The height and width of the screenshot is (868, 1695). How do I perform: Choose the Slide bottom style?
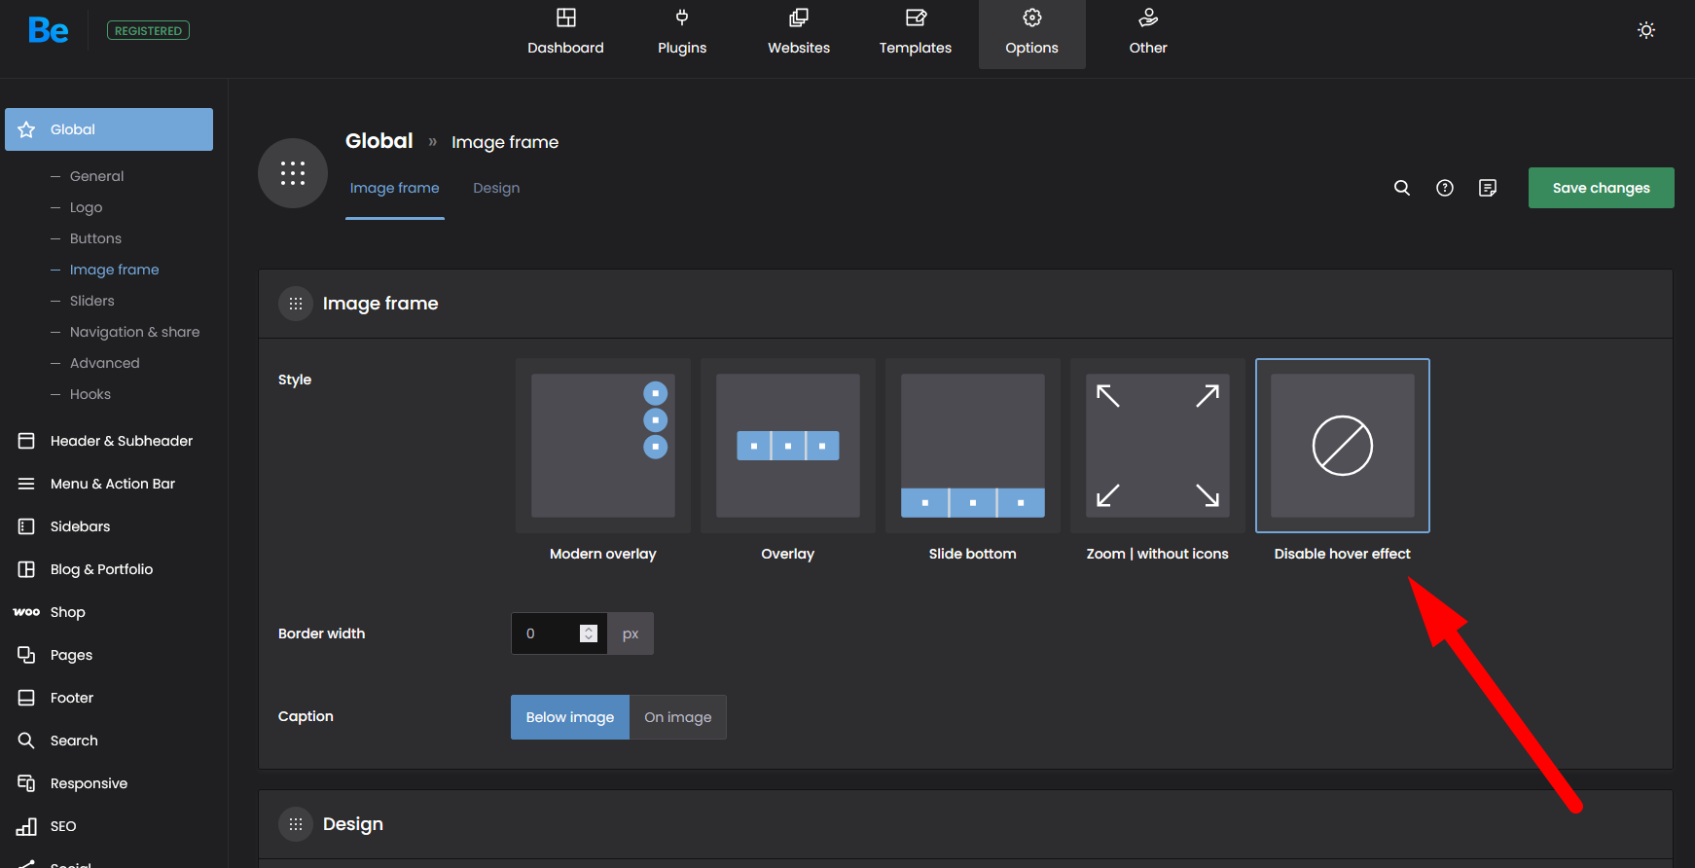pos(972,446)
